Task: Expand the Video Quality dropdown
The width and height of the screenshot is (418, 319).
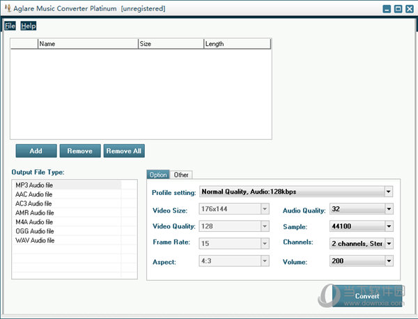Action: coord(265,226)
